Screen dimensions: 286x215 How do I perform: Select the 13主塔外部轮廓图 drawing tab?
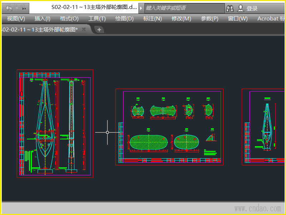pos(39,30)
